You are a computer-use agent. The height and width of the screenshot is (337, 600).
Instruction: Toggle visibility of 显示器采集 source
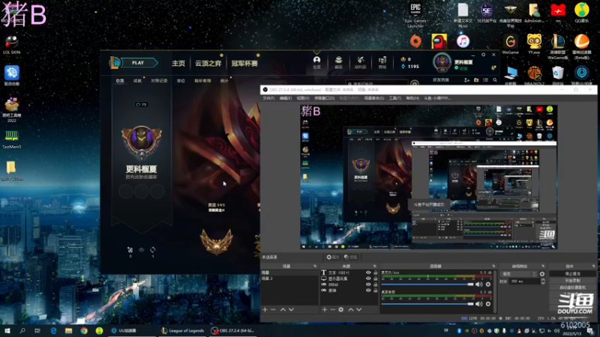click(368, 279)
